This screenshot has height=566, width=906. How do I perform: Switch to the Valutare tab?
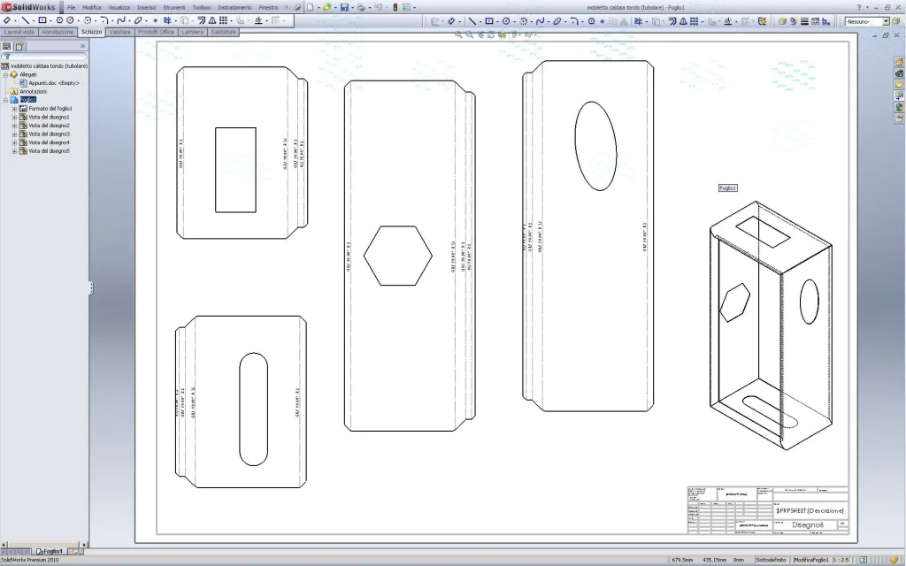[x=119, y=32]
